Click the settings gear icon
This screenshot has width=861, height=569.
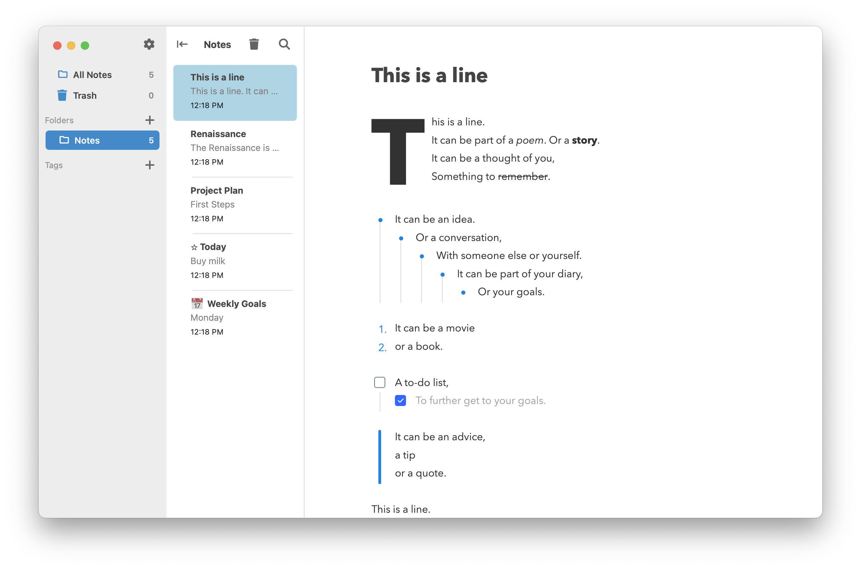coord(149,44)
